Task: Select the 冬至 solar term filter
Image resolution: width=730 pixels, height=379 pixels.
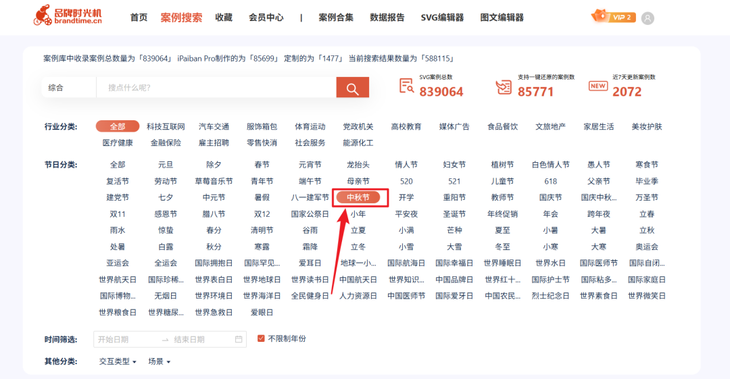Action: [502, 247]
